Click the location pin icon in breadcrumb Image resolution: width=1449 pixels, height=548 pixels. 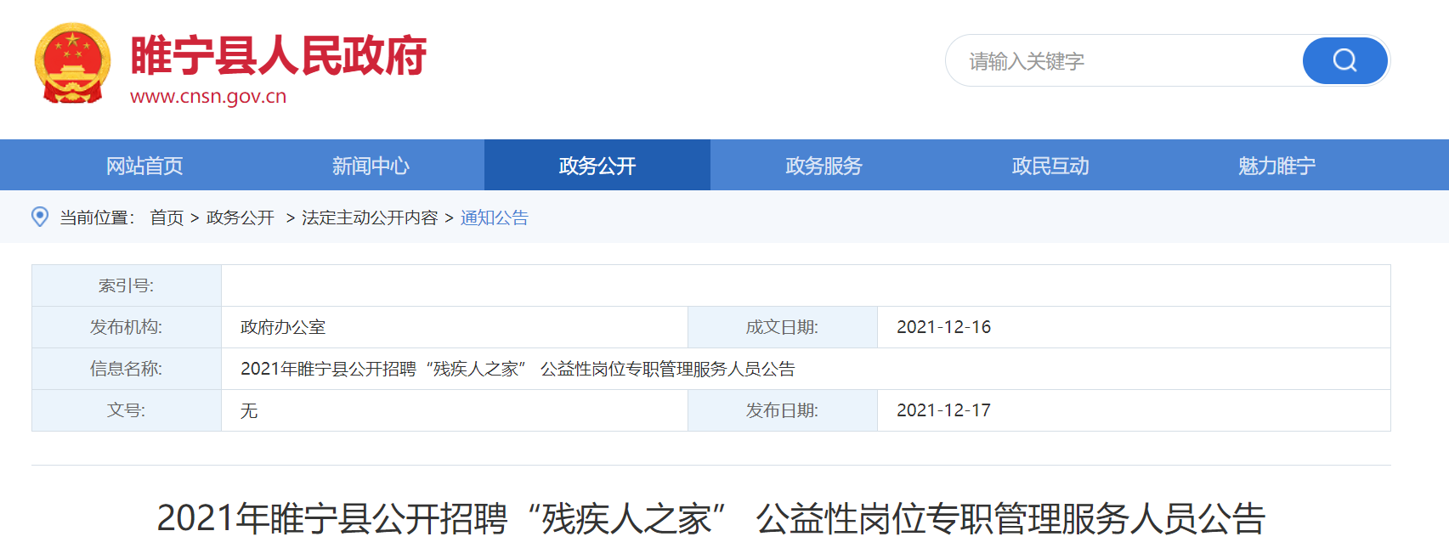click(40, 217)
